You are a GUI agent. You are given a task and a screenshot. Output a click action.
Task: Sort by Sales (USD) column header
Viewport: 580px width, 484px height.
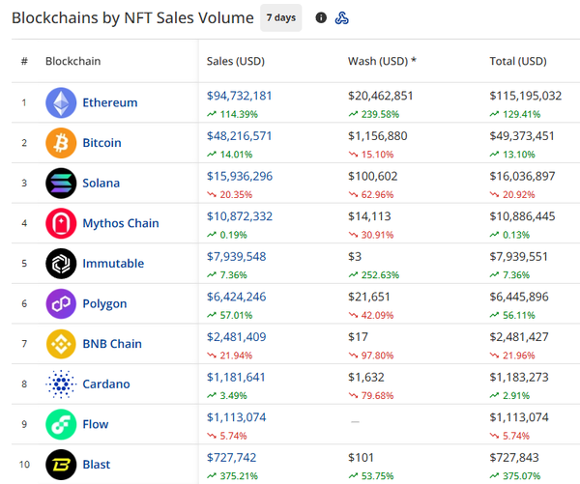point(235,62)
